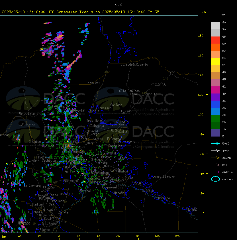
Task: Pick the slate purple 5-10 dBZ swatch
Action: click(215, 133)
